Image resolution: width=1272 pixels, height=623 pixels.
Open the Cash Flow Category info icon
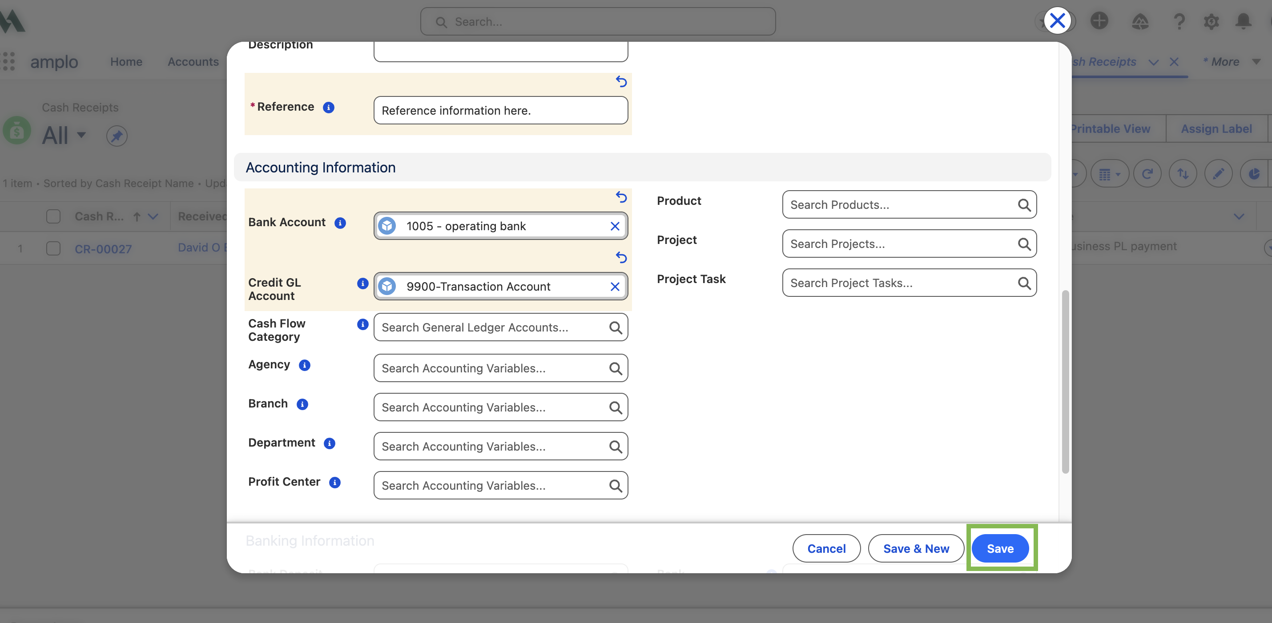coord(362,324)
